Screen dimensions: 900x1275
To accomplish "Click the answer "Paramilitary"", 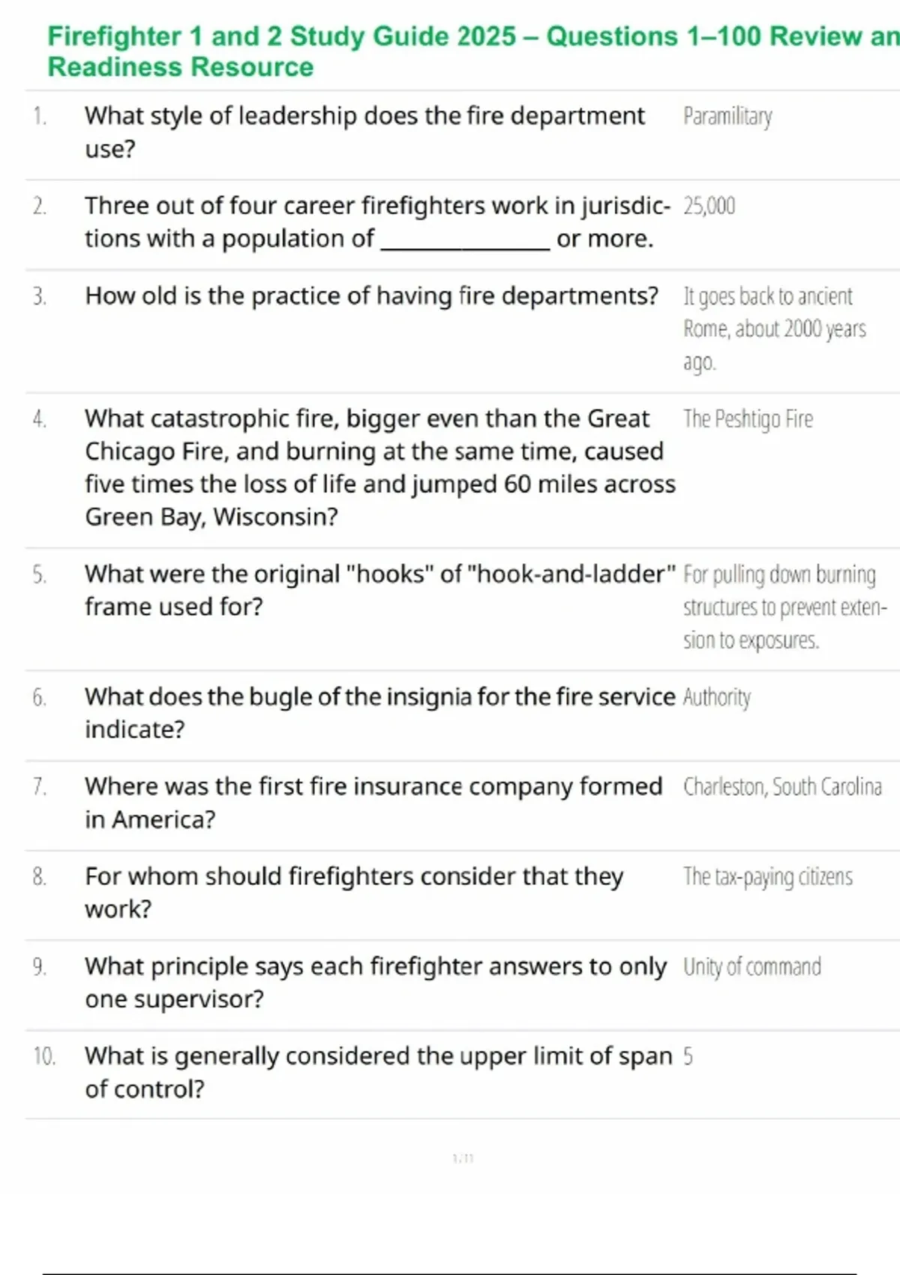I will [727, 116].
